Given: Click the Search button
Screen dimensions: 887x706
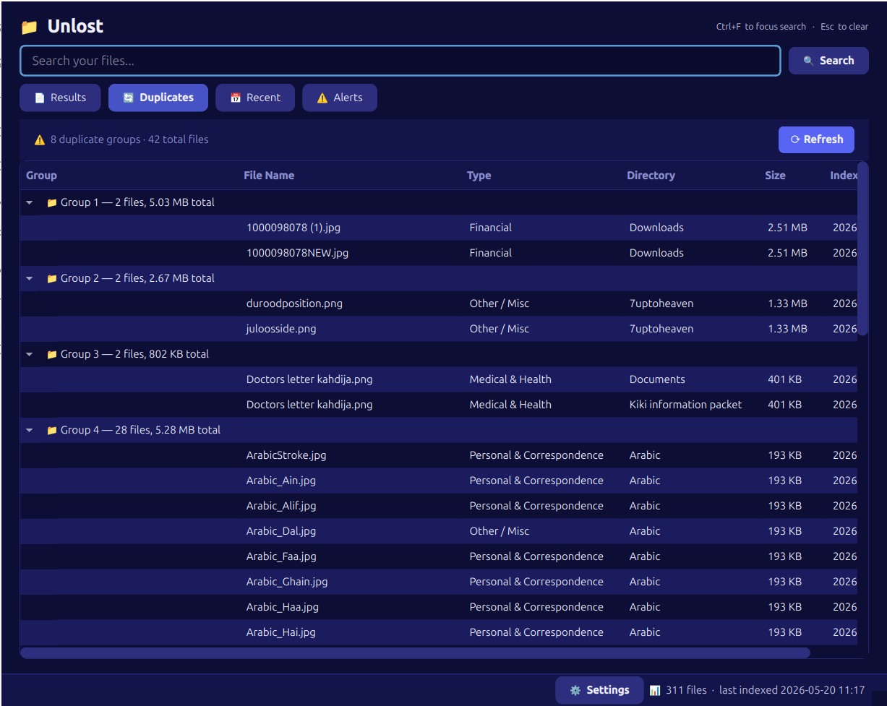Looking at the screenshot, I should (x=828, y=61).
